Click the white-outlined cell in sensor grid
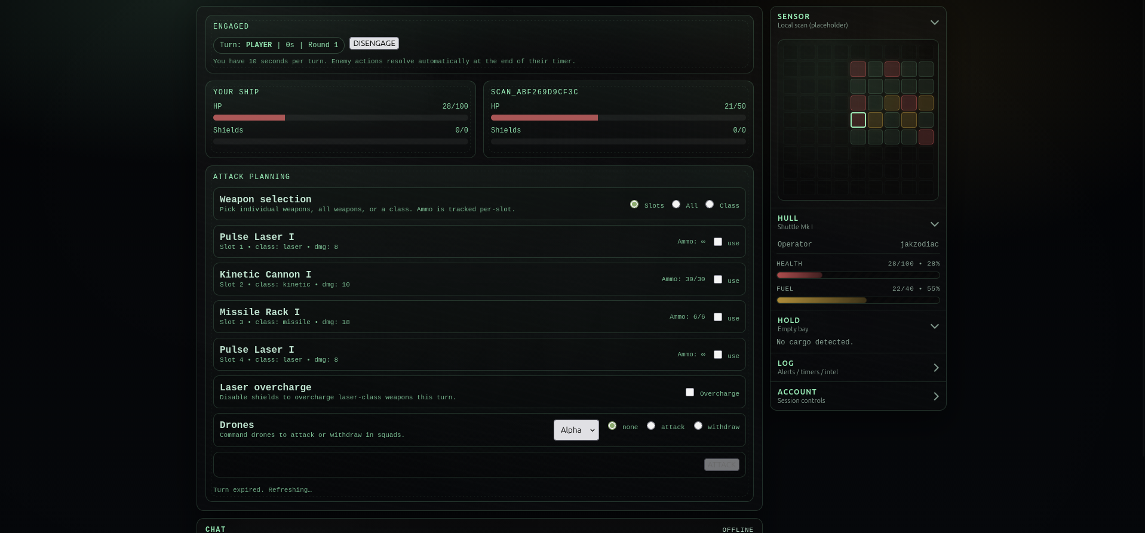This screenshot has height=533, width=1145. click(858, 120)
